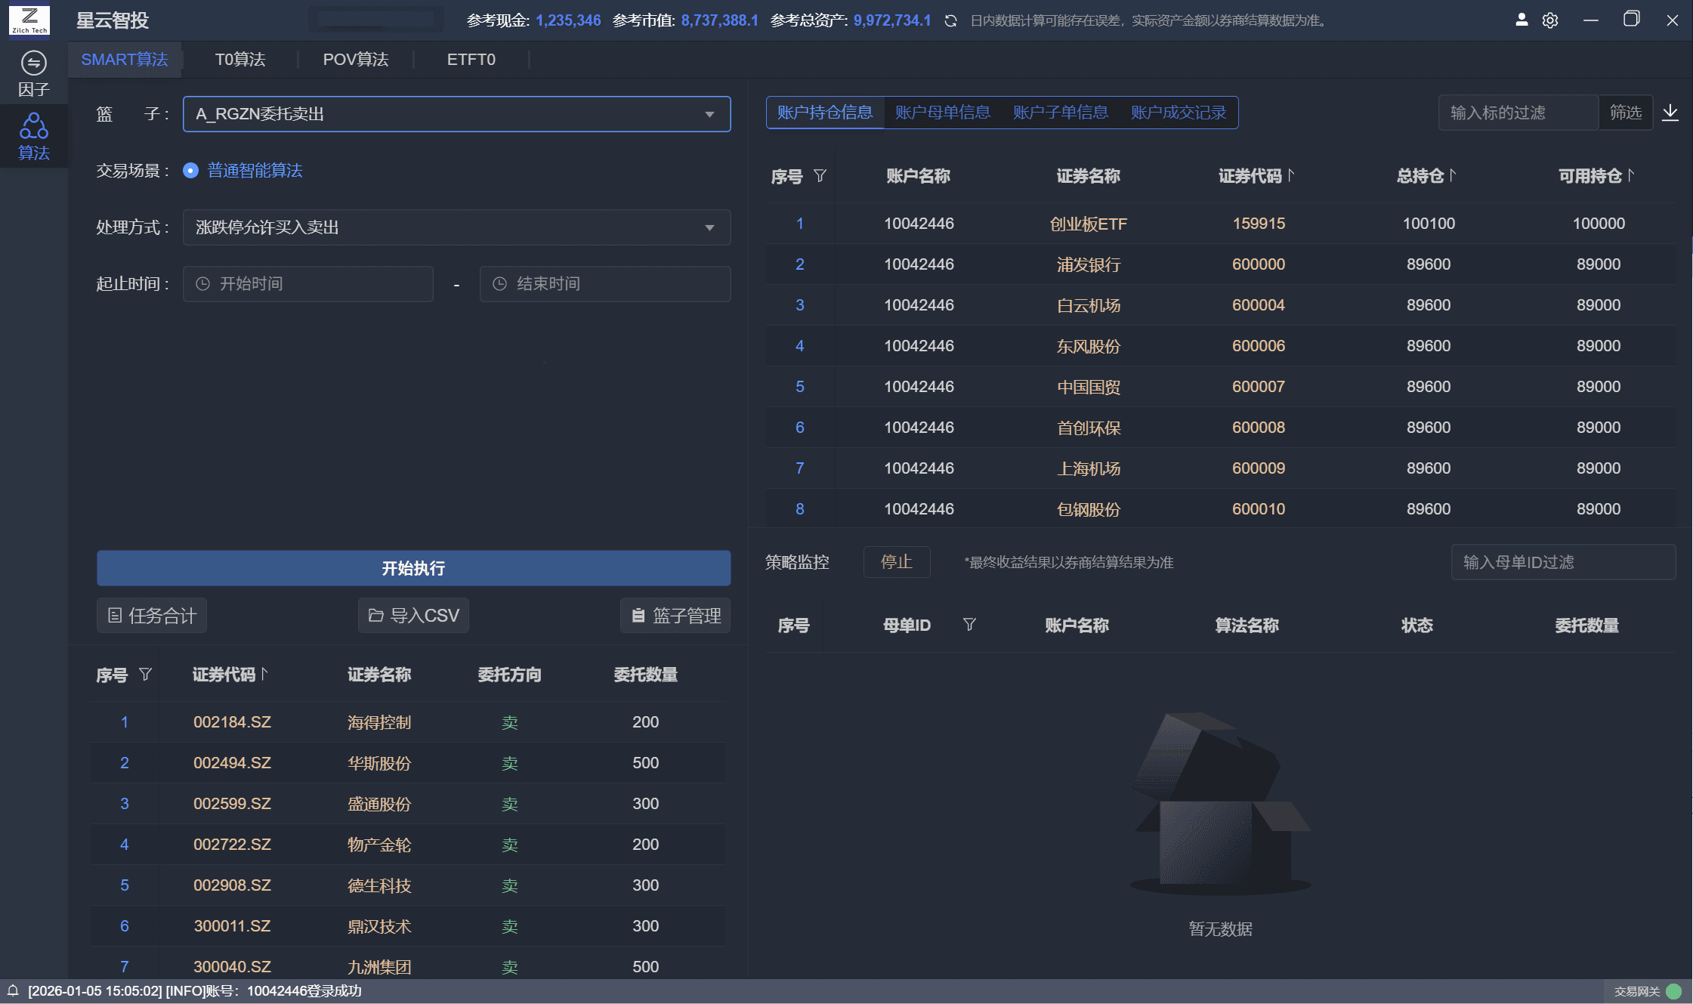This screenshot has width=1693, height=1004.
Task: Click the 开始执行 button
Action: click(x=412, y=568)
